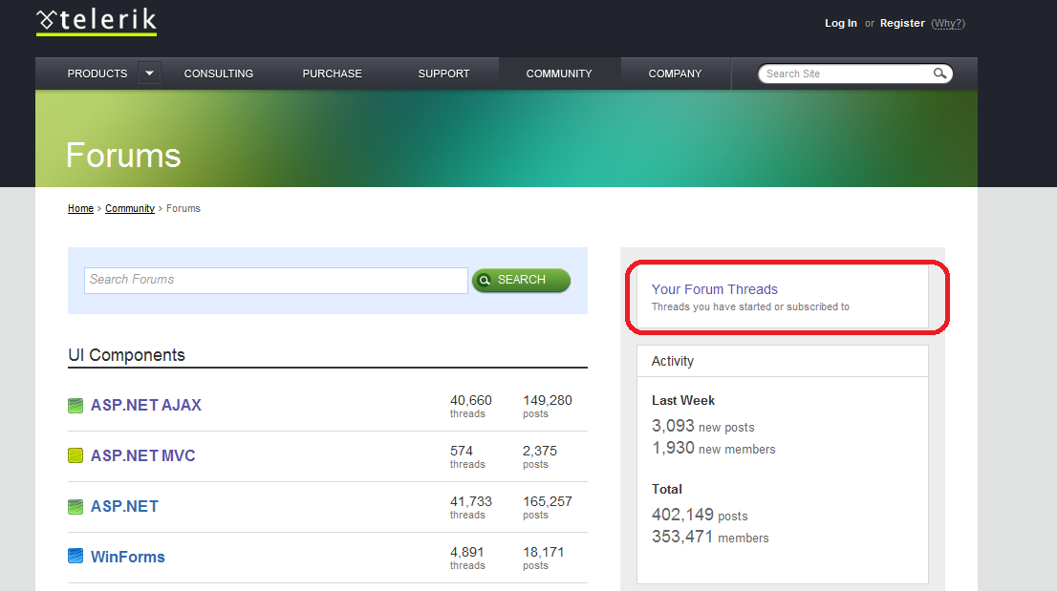Screen dimensions: 1057x591
Task: Expand the Products dropdown arrow
Action: 150,73
